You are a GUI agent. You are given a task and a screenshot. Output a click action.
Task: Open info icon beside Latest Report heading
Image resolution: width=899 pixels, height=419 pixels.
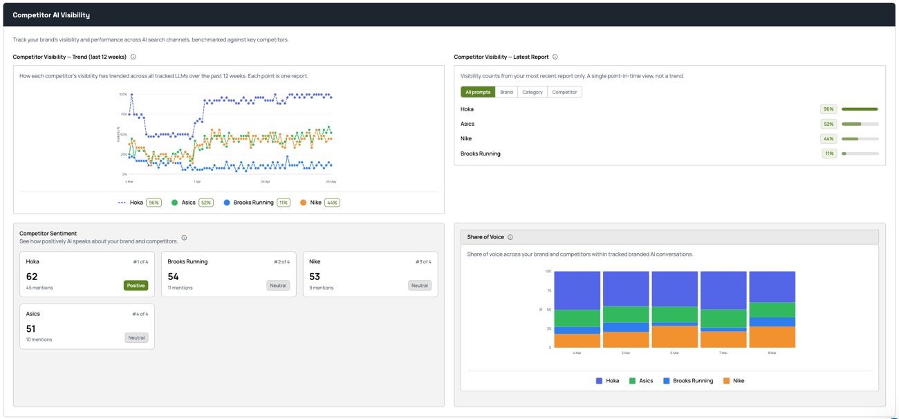pos(555,57)
